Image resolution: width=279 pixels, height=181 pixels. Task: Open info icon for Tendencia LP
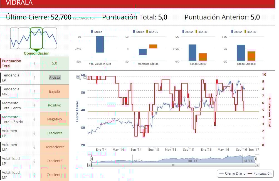[34, 78]
